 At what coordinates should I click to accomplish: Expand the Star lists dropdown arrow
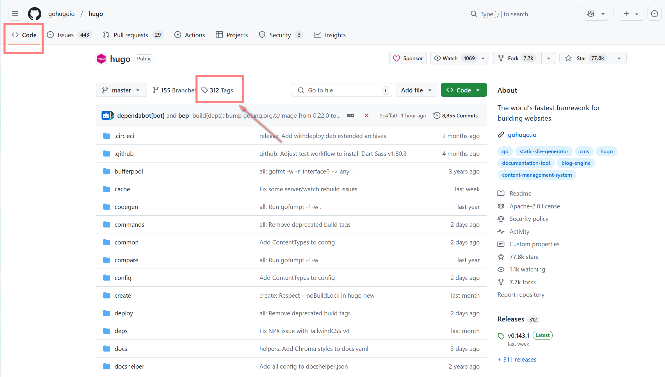click(x=619, y=58)
